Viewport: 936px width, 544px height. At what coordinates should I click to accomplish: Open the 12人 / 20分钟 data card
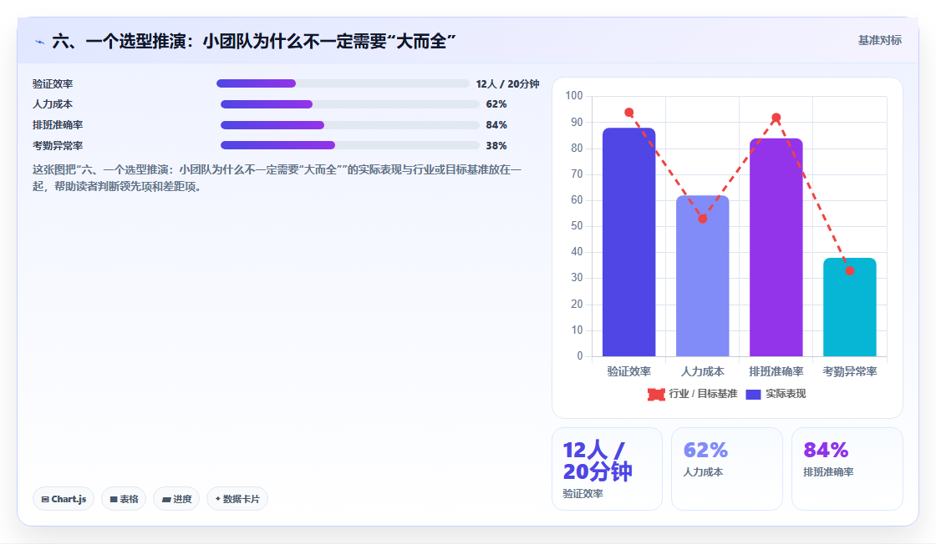(607, 469)
